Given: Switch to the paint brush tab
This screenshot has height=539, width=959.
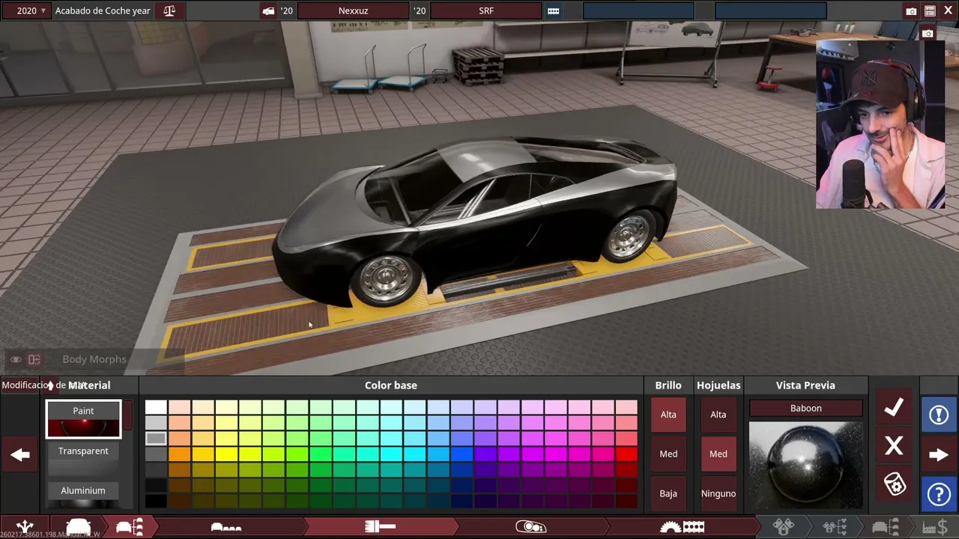Looking at the screenshot, I should [380, 527].
